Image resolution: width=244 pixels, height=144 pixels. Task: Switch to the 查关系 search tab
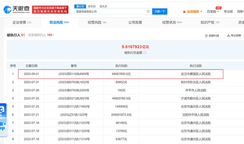(x=103, y=6)
